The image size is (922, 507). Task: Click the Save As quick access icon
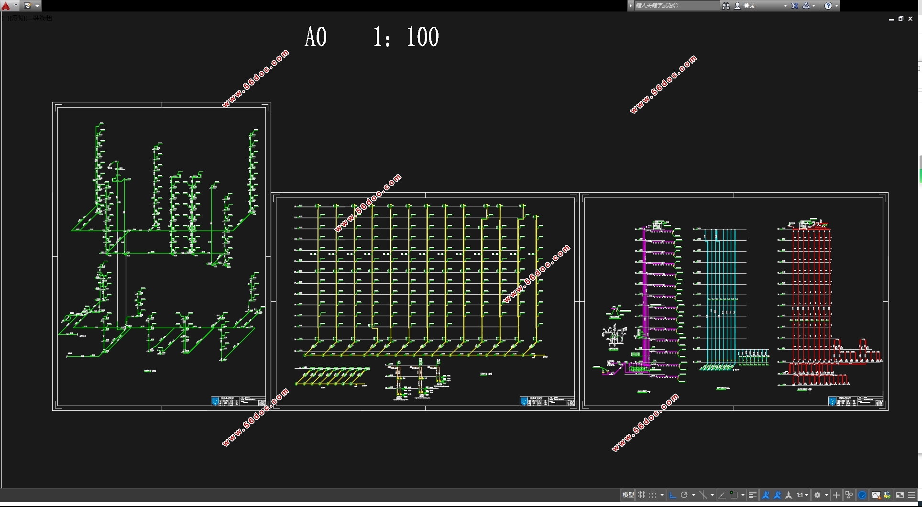pyautogui.click(x=28, y=6)
